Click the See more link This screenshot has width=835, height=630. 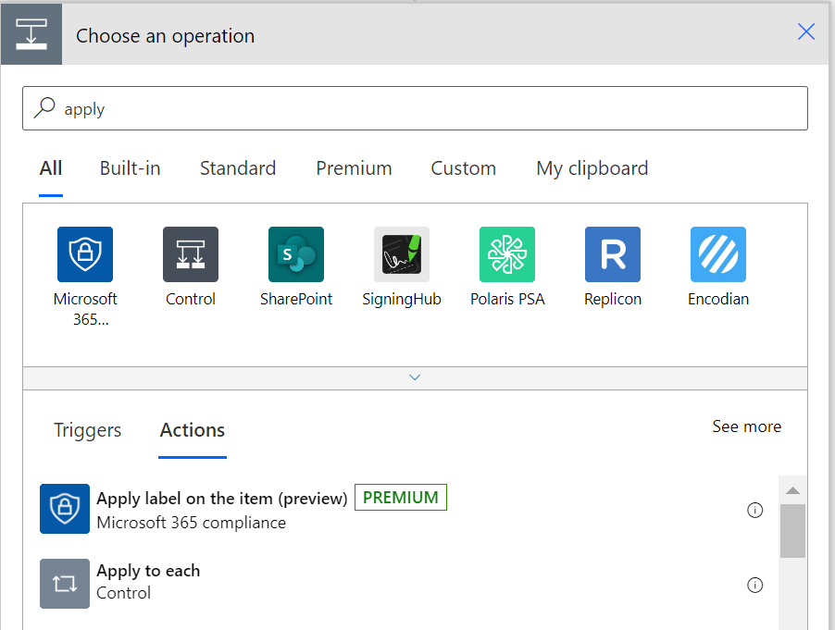click(746, 426)
